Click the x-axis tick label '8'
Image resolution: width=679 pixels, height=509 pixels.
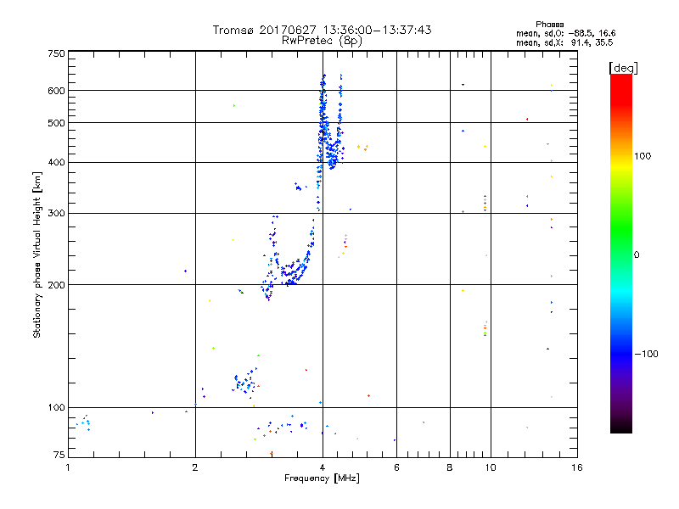click(x=450, y=467)
